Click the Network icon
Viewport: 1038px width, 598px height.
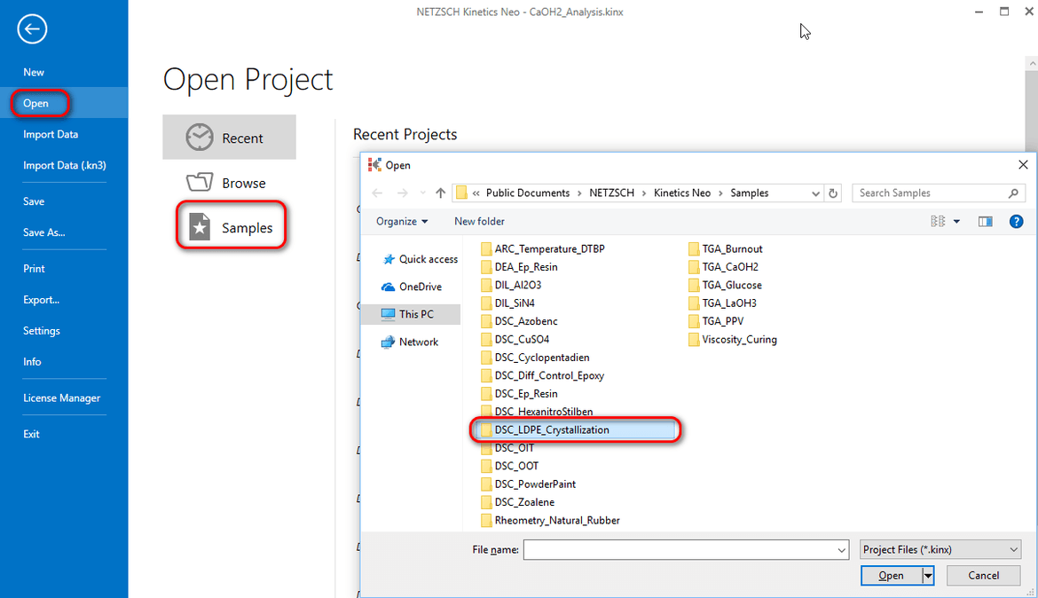point(388,342)
